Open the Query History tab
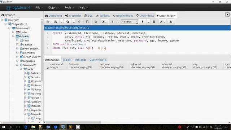The height and width of the screenshot is (130, 231). click(97, 60)
